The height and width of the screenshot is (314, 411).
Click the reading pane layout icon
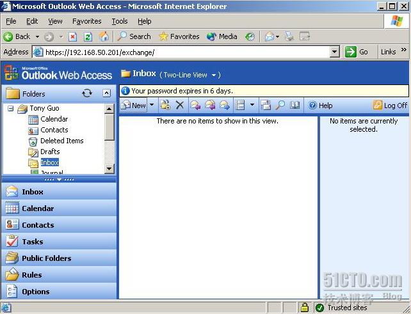[x=240, y=106]
